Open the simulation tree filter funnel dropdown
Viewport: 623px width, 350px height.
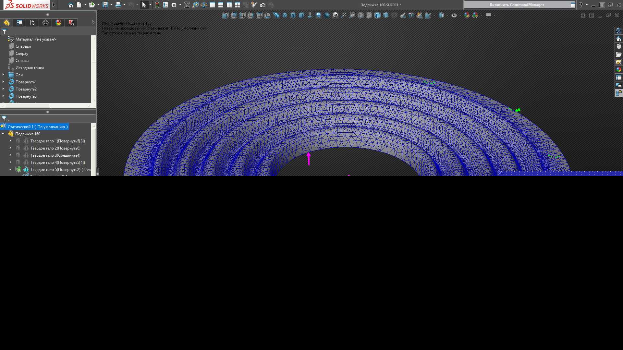(x=5, y=119)
